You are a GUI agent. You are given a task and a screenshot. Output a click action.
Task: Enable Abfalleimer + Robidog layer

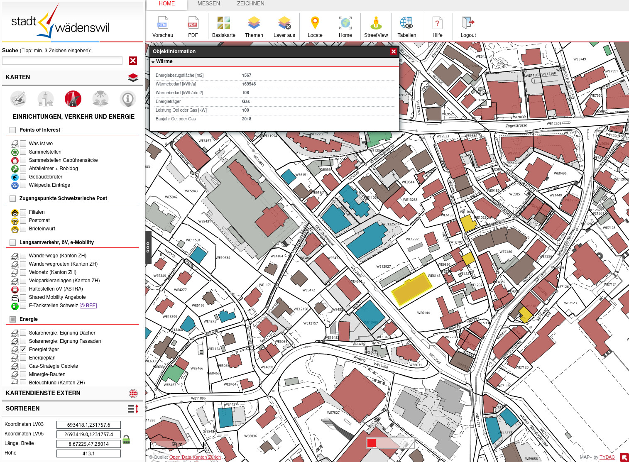(23, 168)
